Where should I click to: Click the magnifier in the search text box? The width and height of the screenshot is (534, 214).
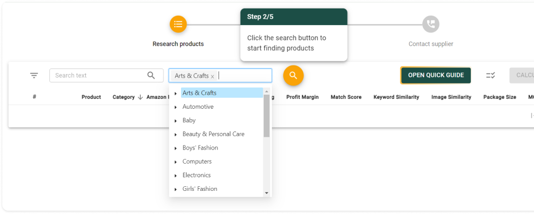pos(151,76)
